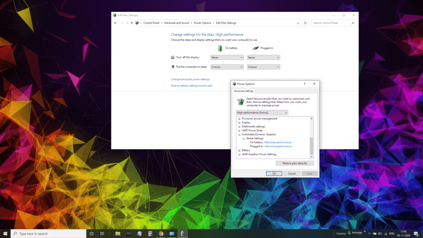Click the volume icon in system tray
This screenshot has height=238, width=423.
(380, 234)
